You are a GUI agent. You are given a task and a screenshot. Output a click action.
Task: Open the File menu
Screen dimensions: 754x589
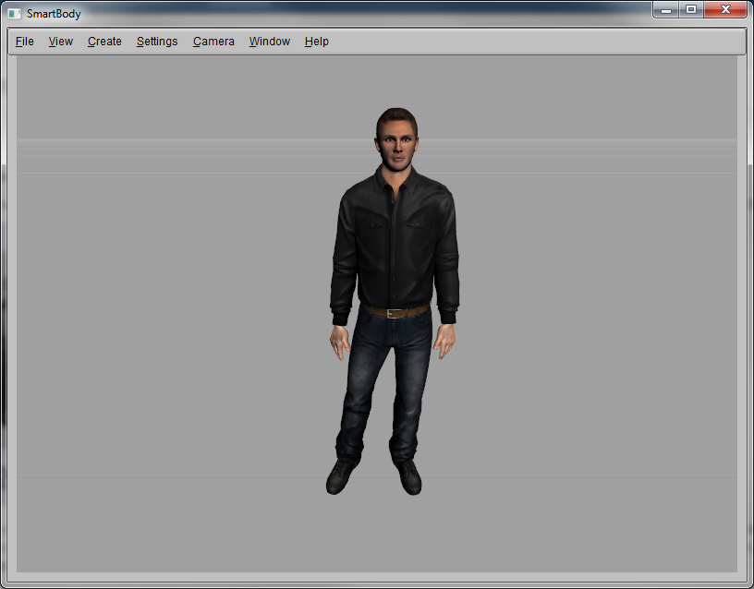tap(25, 42)
